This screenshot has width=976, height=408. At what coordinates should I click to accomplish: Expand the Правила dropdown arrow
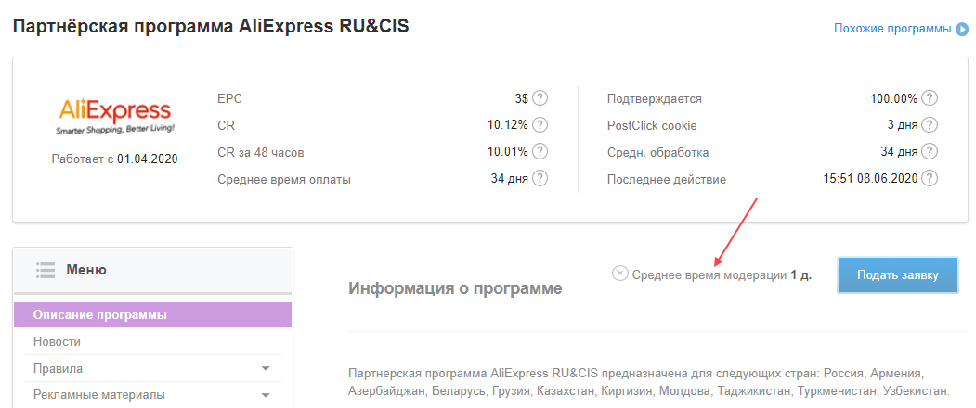pyautogui.click(x=266, y=369)
